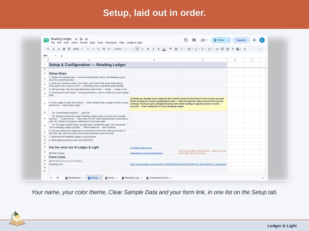Open the name box dropdown
Image resolution: width=309 pixels, height=231 pixels.
[56, 56]
